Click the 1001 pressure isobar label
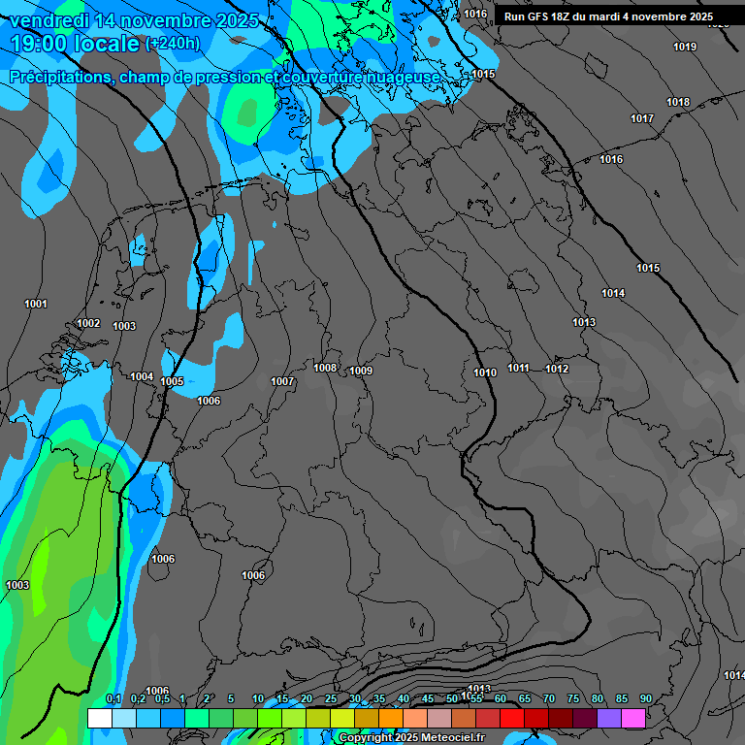 pos(36,305)
